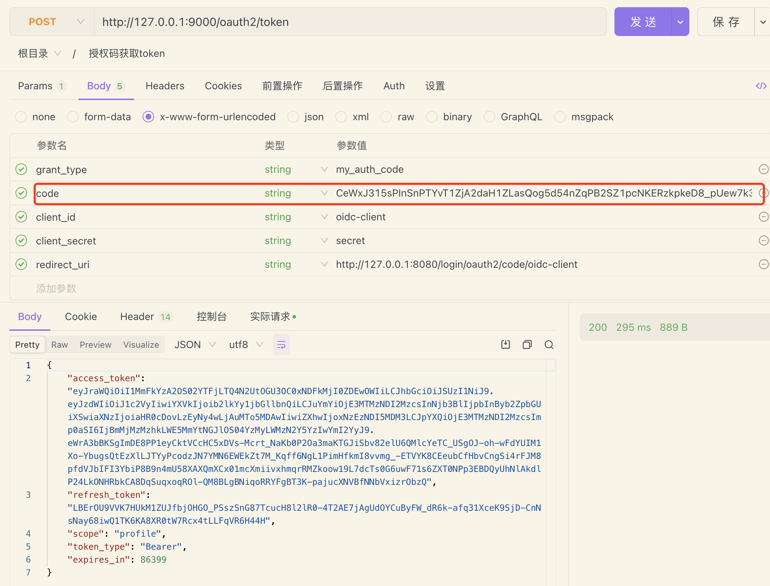Open the 控制台 console tab
The image size is (770, 586).
(x=212, y=316)
